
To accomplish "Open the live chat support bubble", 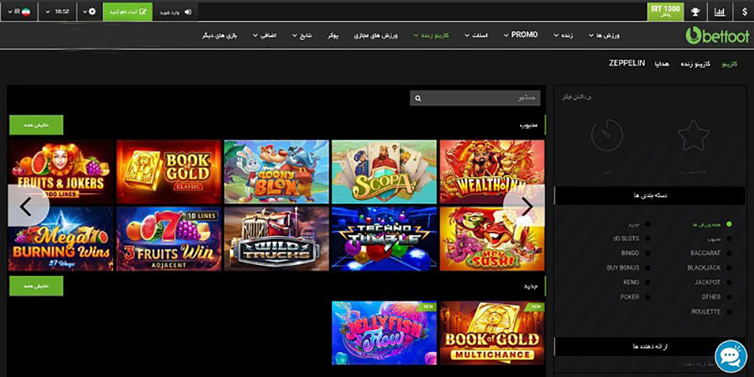I will (731, 356).
